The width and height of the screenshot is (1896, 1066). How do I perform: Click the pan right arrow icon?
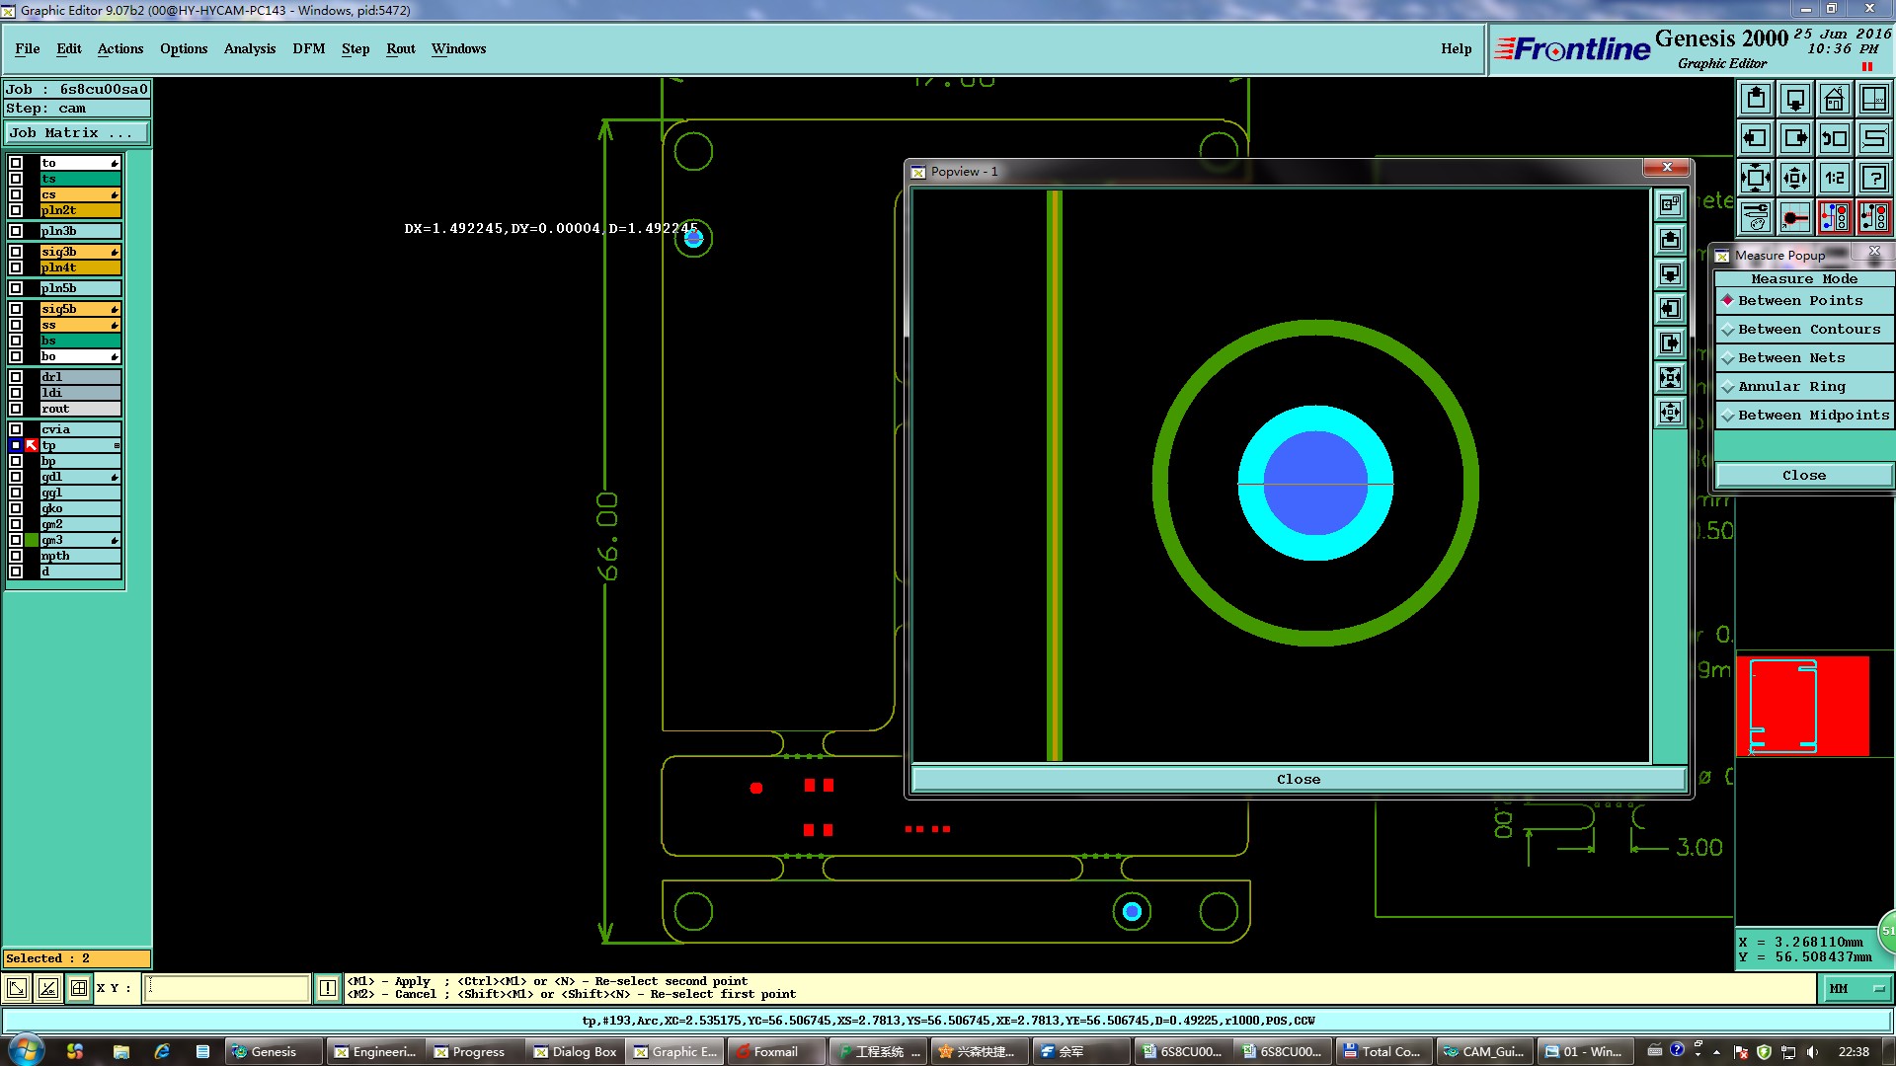pyautogui.click(x=1794, y=138)
